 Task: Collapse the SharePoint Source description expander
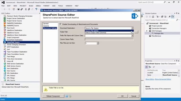coord(3,84)
